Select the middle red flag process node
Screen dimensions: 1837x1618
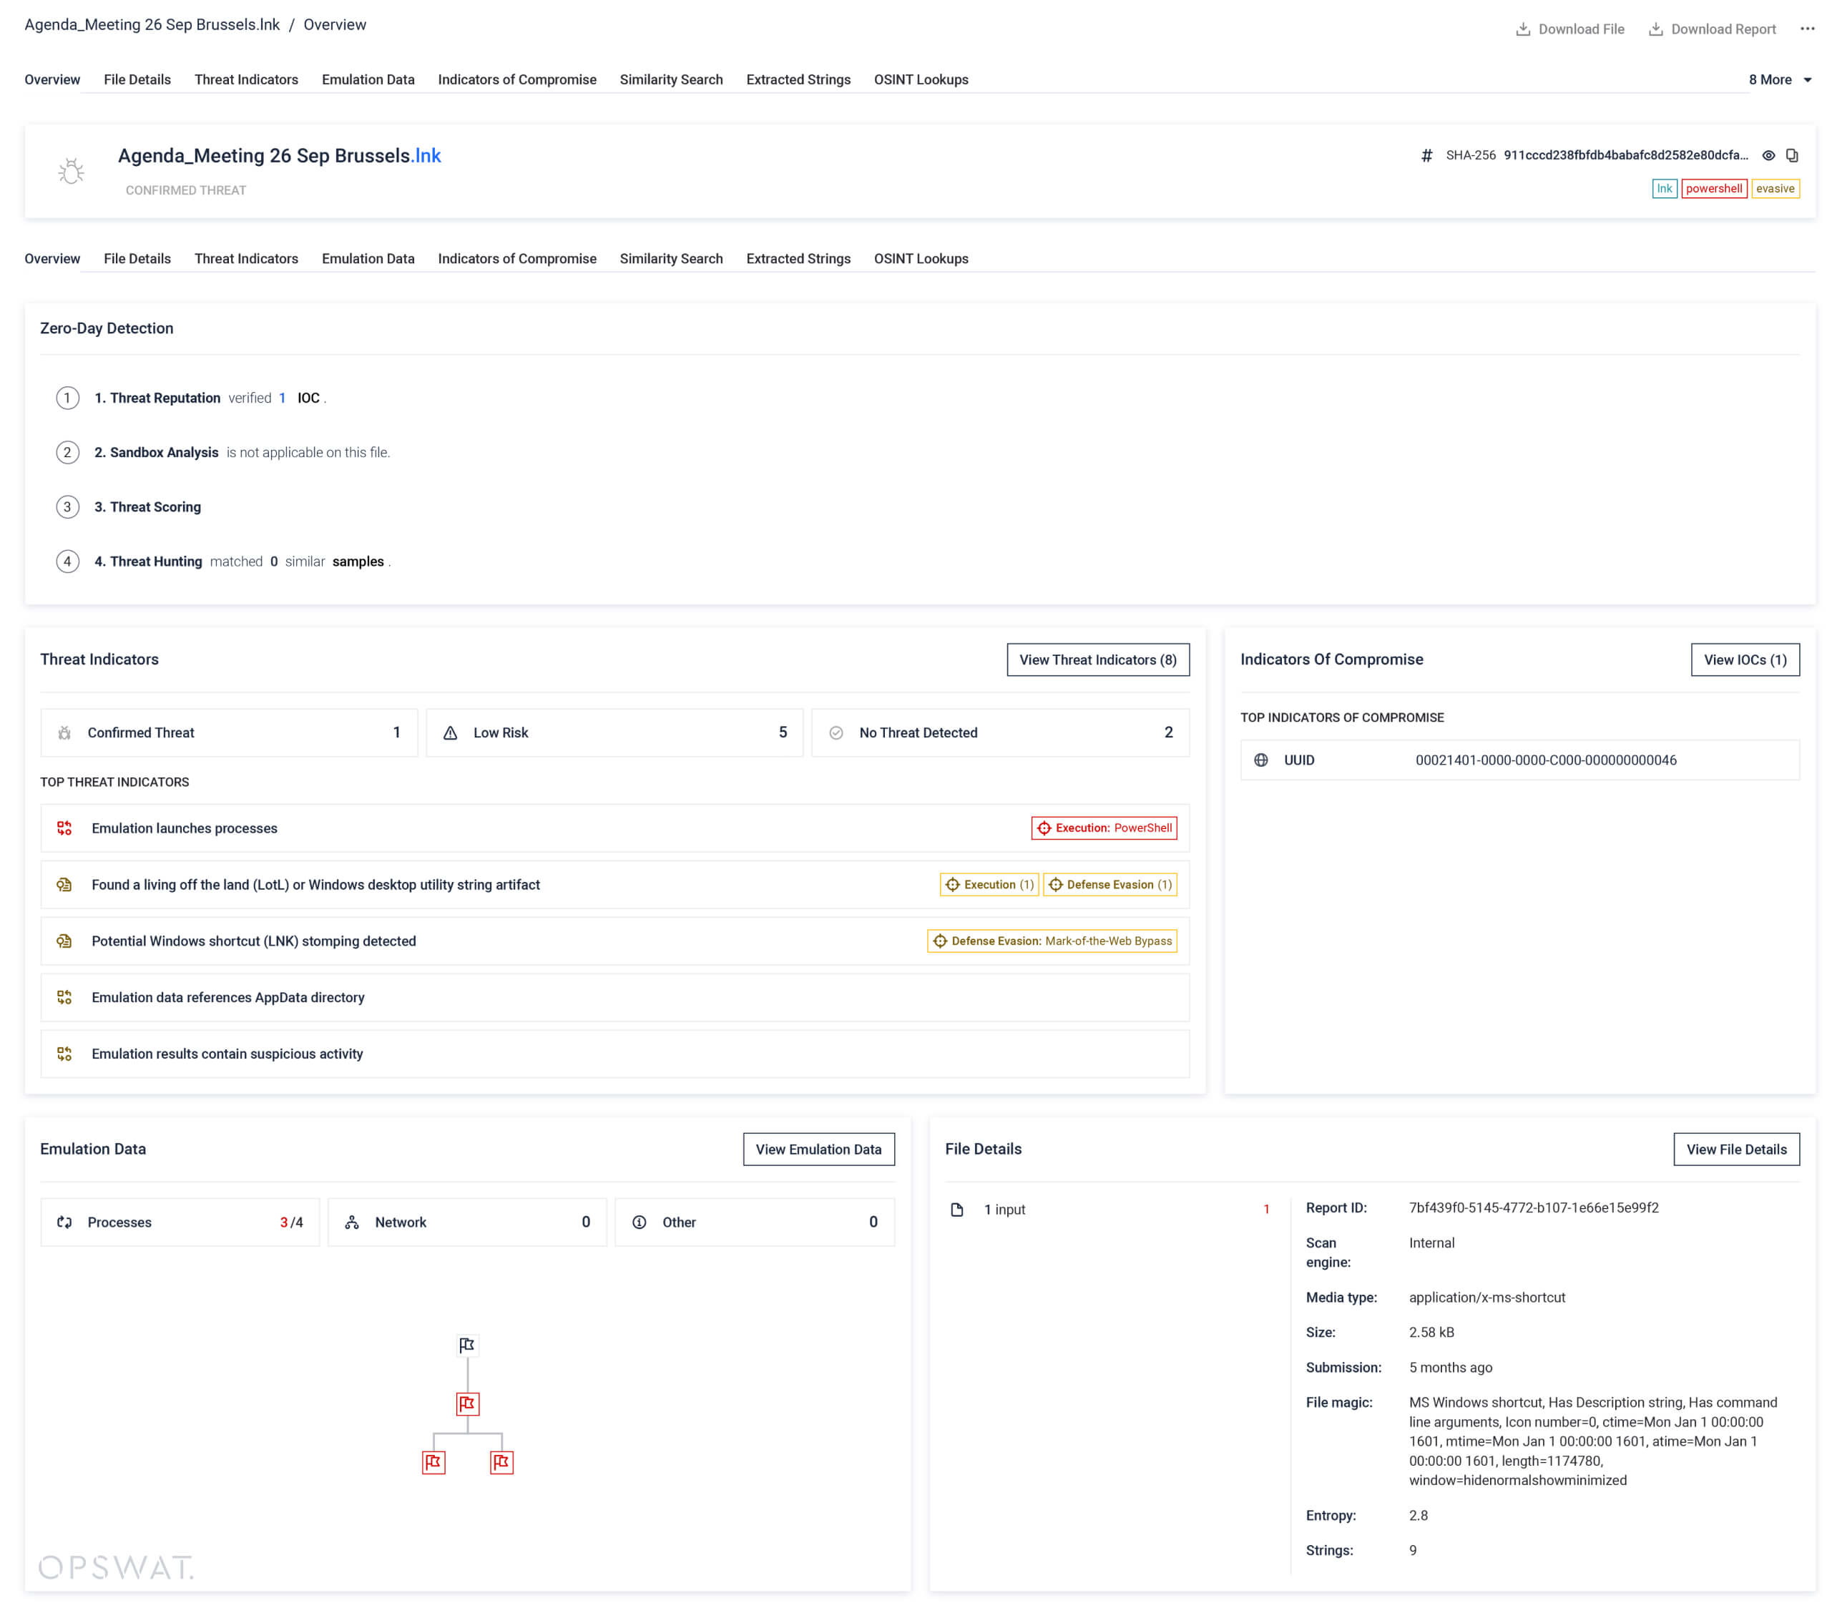(x=467, y=1403)
